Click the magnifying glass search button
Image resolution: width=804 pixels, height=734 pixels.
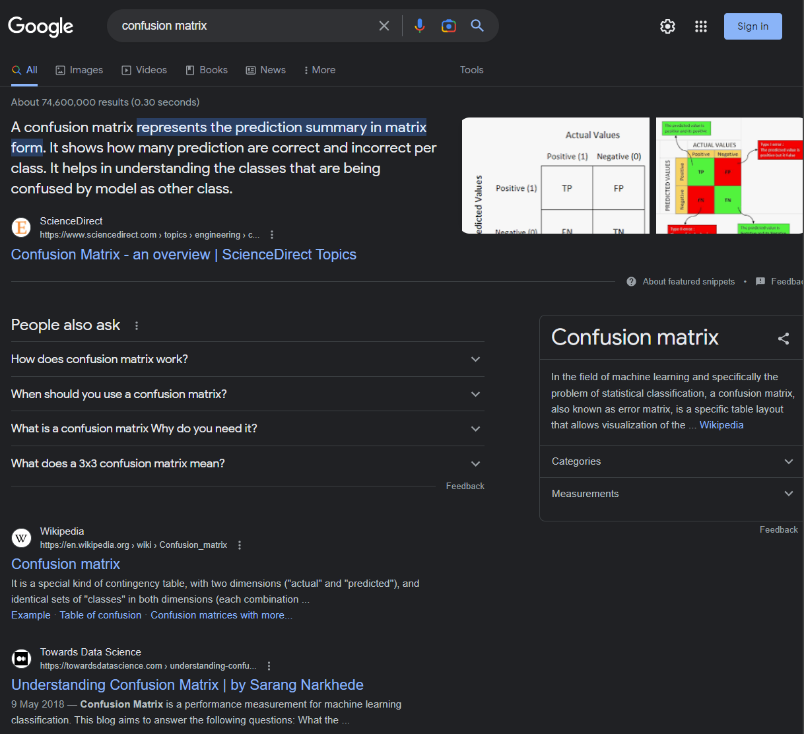pyautogui.click(x=477, y=26)
